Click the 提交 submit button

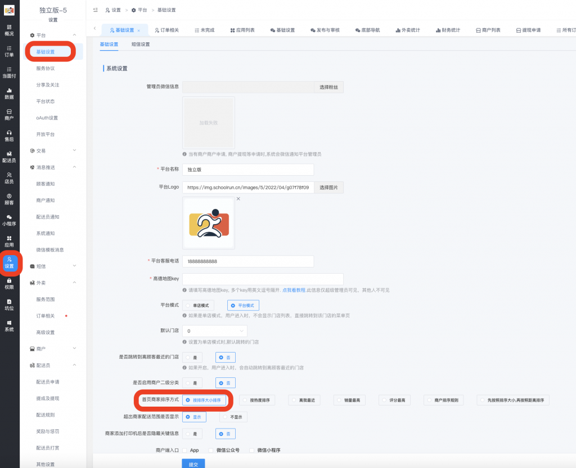pyautogui.click(x=193, y=464)
